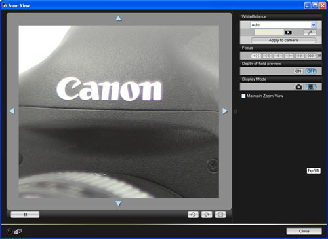Turn depth-of-field preview ON
Viewport: 328px width, 239px height.
pos(298,71)
